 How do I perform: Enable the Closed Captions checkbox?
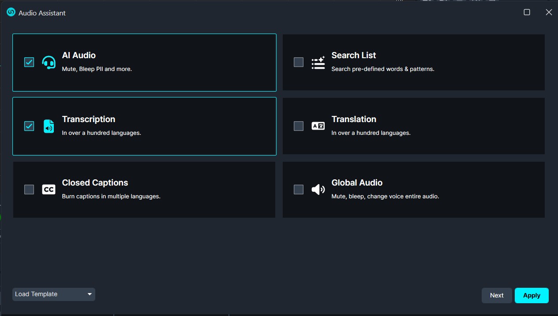point(29,190)
